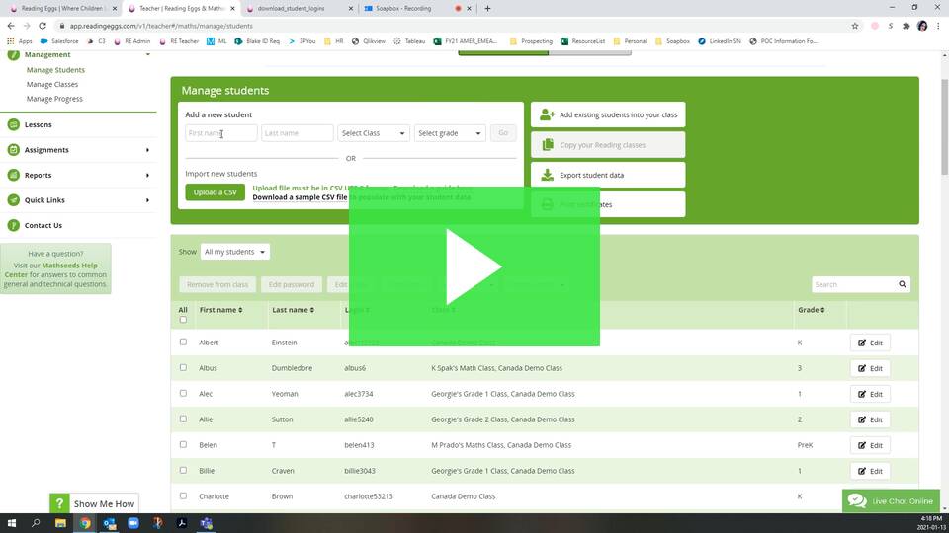949x533 pixels.
Task: Switch to the download_student_logins browser tab
Action: click(299, 9)
